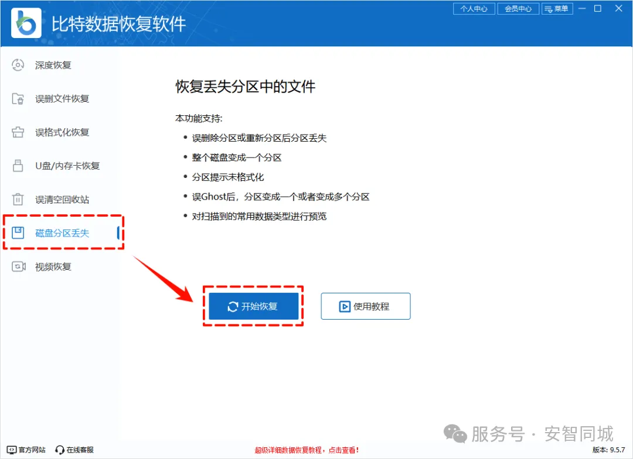Click the 误格式化恢复 icon in sidebar
The height and width of the screenshot is (459, 633).
[18, 132]
